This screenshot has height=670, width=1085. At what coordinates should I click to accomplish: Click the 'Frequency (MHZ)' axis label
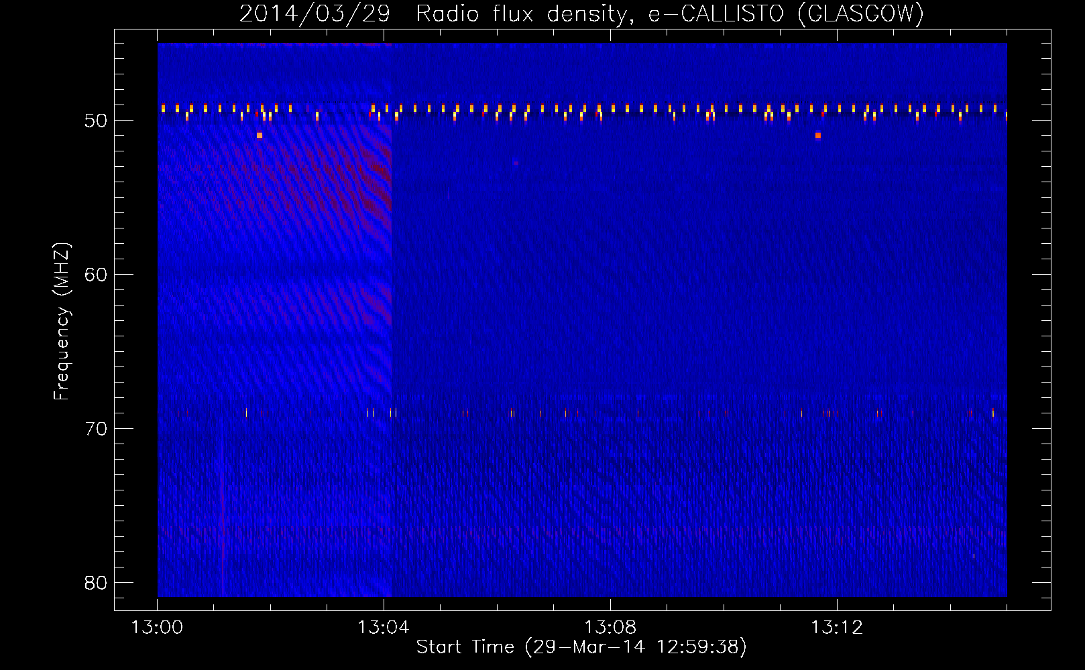61,322
